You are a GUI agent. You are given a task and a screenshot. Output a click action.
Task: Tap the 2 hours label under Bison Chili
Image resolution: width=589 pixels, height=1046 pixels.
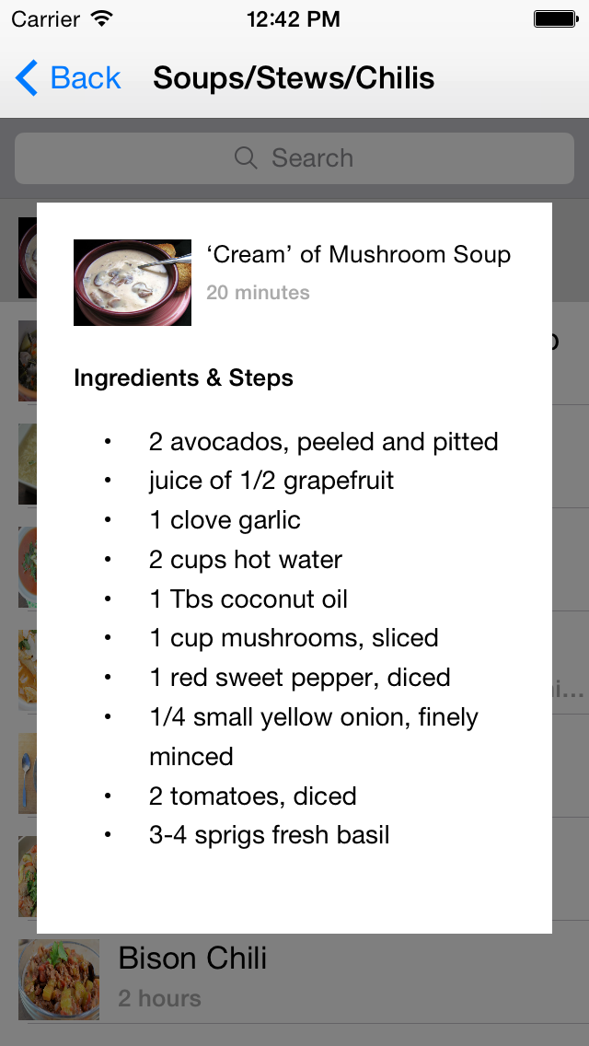click(159, 999)
